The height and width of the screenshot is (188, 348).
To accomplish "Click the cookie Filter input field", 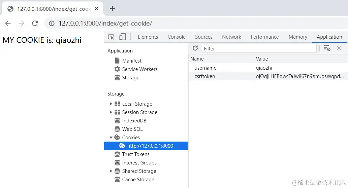I will [x=259, y=48].
